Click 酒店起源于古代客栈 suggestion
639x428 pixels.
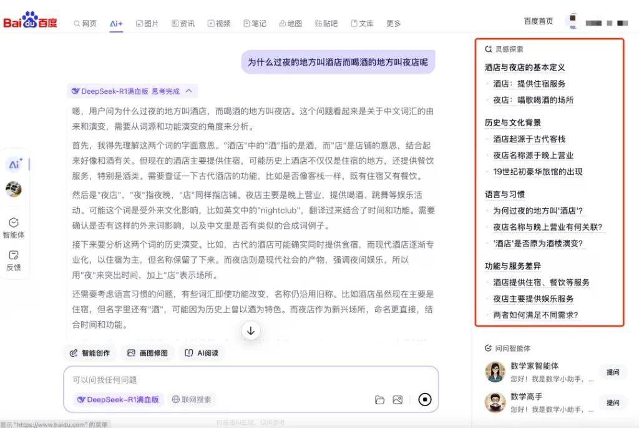pos(529,139)
